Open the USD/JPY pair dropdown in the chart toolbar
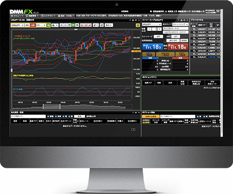 17,25
